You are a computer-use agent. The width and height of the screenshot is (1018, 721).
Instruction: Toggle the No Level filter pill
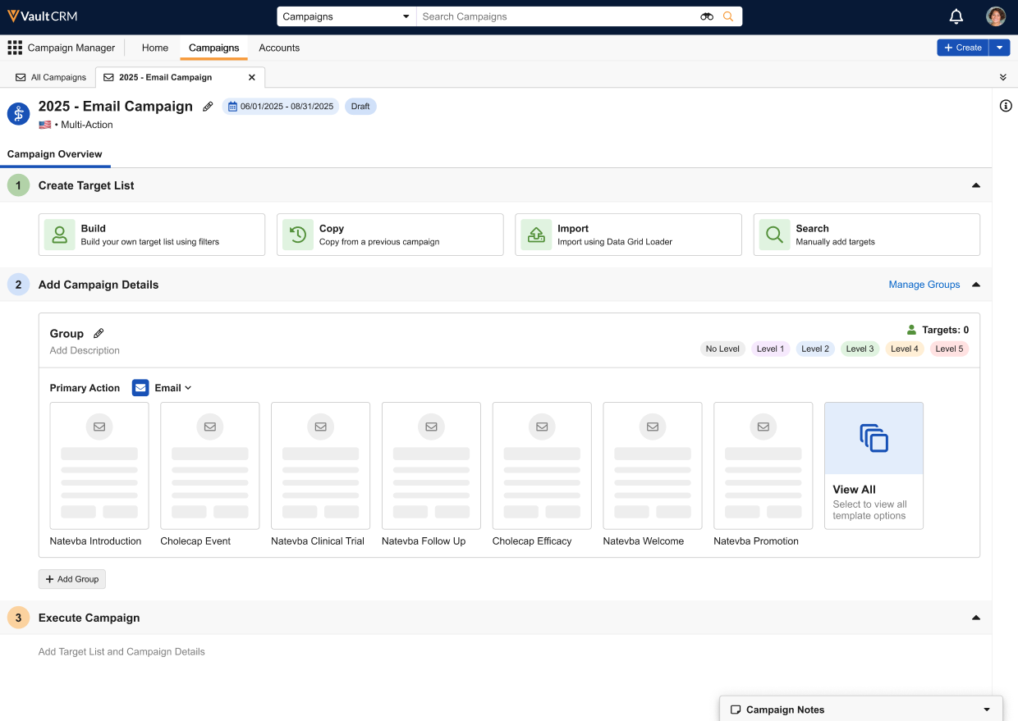[722, 349]
